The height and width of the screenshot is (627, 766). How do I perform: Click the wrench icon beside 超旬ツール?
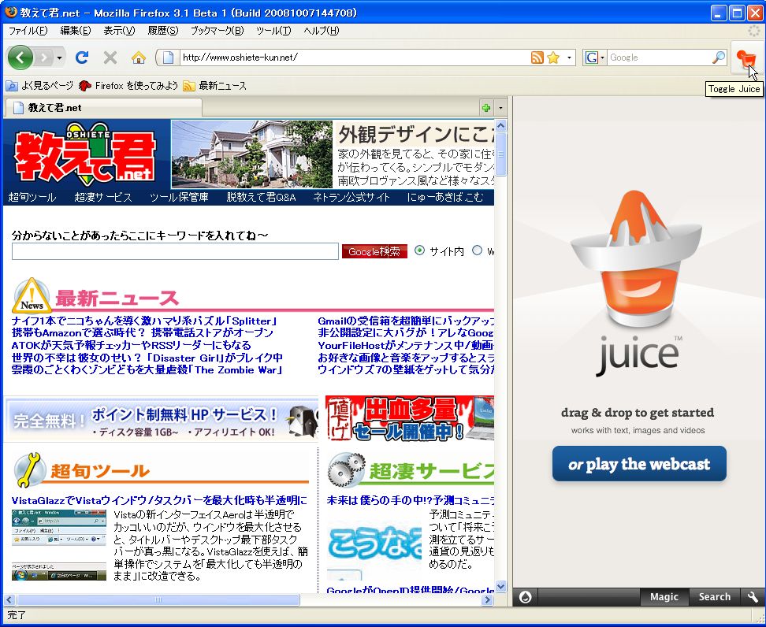(x=29, y=469)
